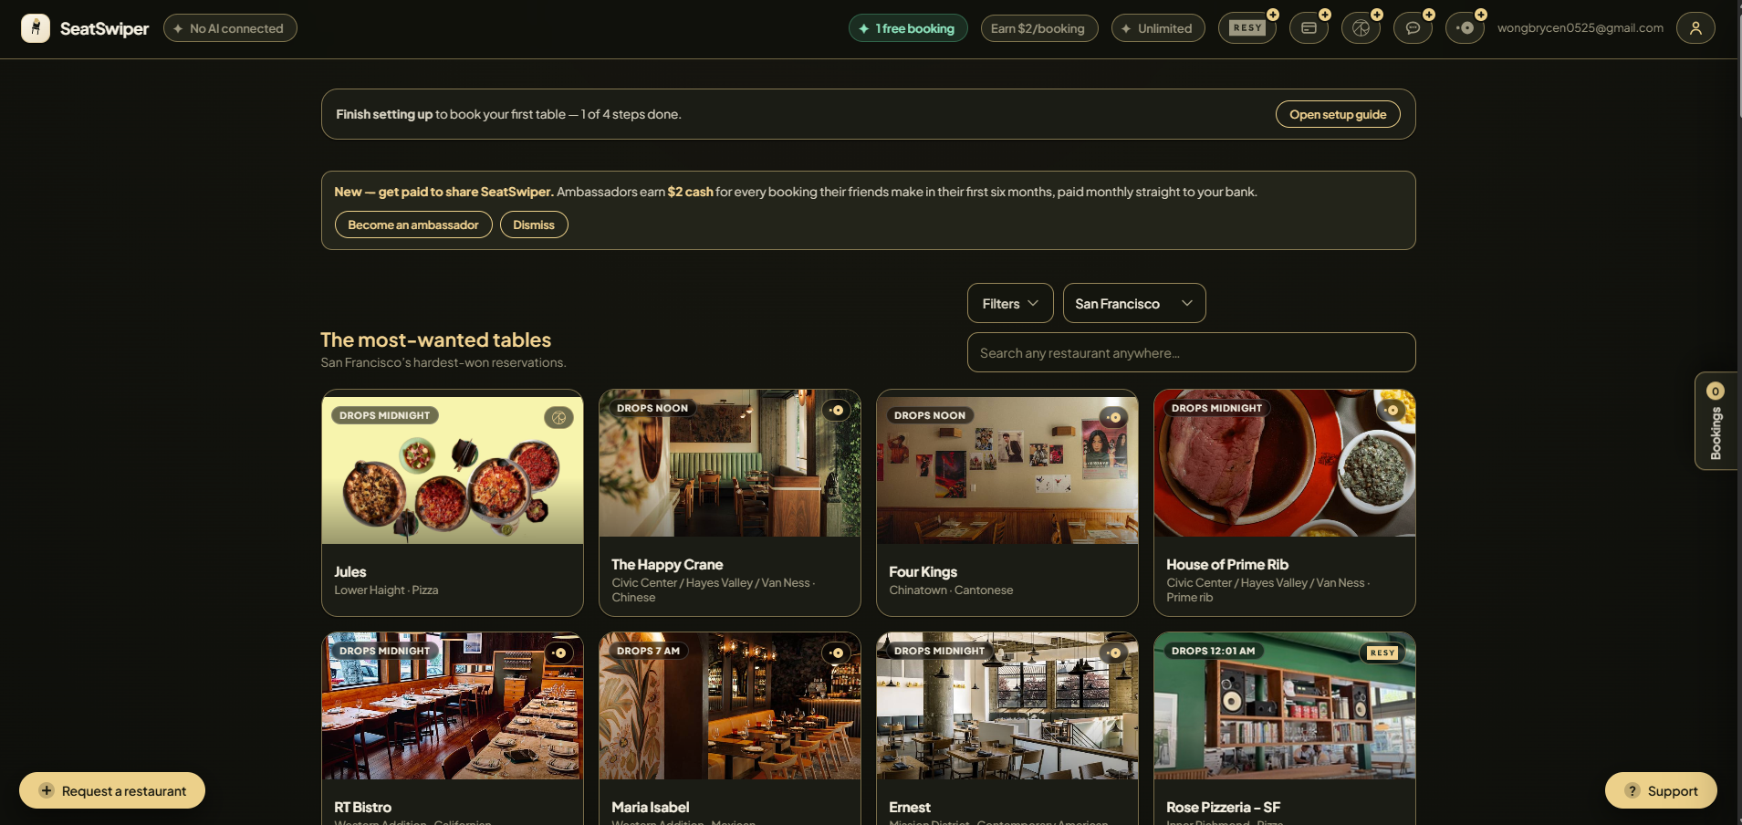The height and width of the screenshot is (825, 1742).
Task: Open the Bookings side tab
Action: coord(1716,421)
